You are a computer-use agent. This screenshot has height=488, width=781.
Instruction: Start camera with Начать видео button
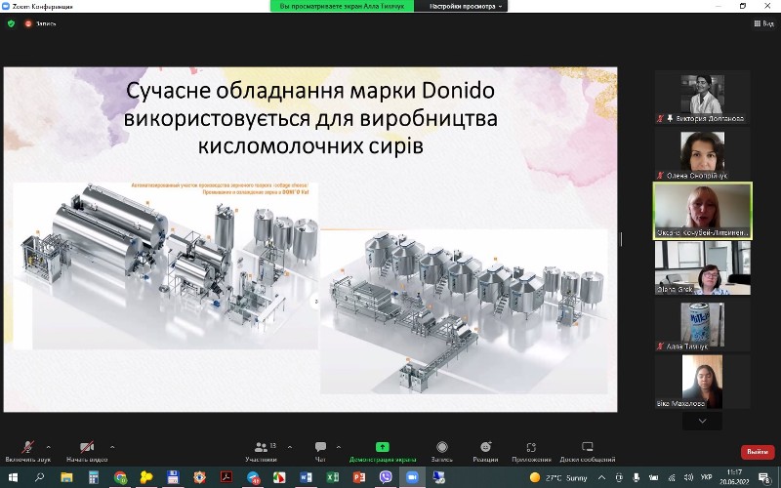(86, 448)
